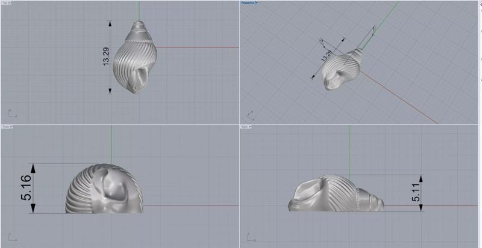
Task: Select the 13.29 dimension in Perspective viewport
Action: pos(327,56)
